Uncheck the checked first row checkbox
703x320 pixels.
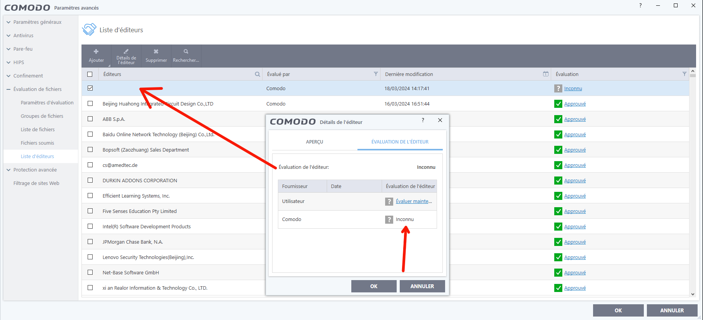[x=90, y=88]
